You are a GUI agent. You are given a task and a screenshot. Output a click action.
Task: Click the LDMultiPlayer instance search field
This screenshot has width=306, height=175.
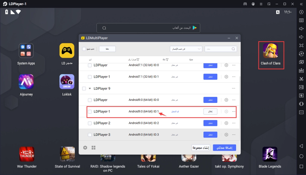coord(221,49)
